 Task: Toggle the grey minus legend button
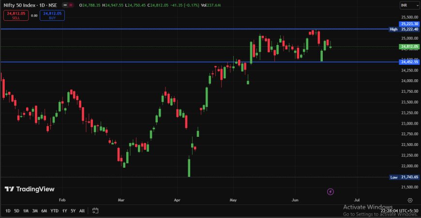(65, 5)
